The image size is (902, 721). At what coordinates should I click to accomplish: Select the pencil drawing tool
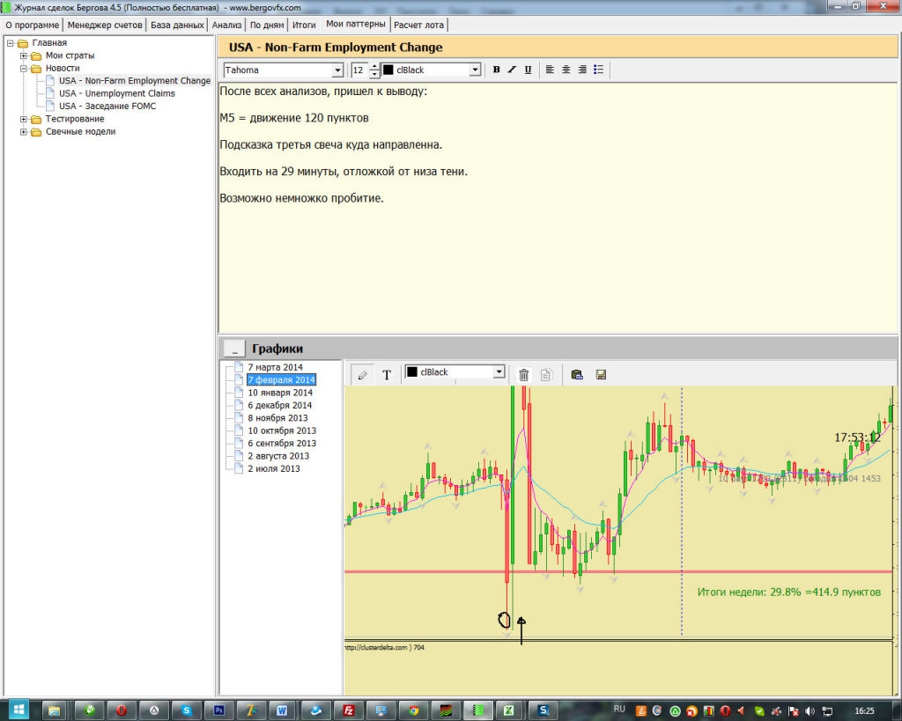click(363, 375)
